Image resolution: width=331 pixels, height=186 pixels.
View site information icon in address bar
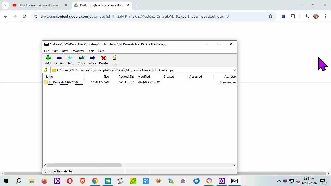click(35, 16)
